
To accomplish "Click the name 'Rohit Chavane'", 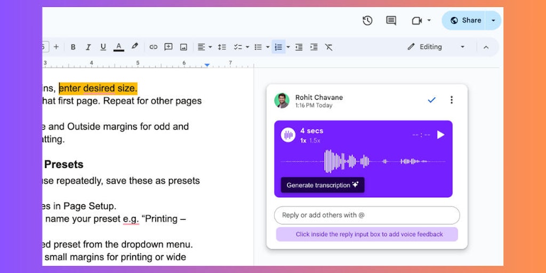I will tap(319, 98).
